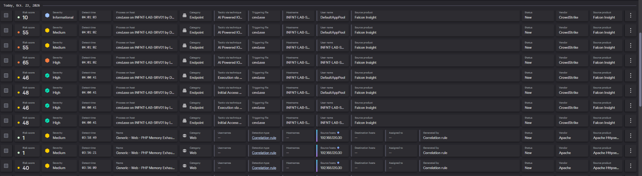Open three-dot actions menu for risk 40 detection
The width and height of the screenshot is (642, 176).
(630, 166)
